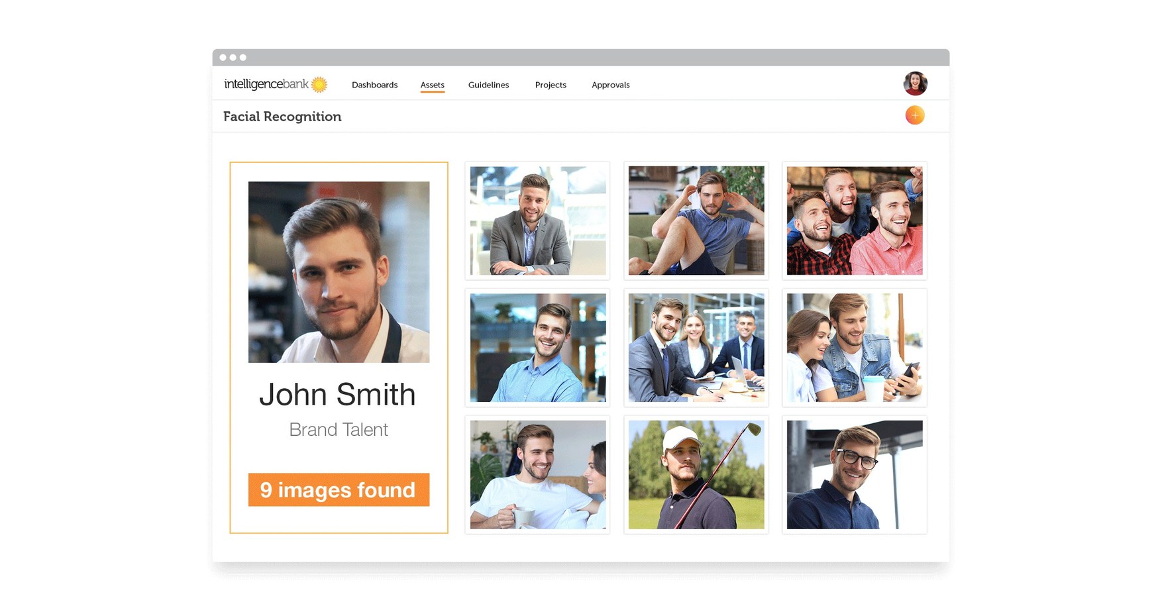Open the smiling man in blue shirt photo

(537, 348)
